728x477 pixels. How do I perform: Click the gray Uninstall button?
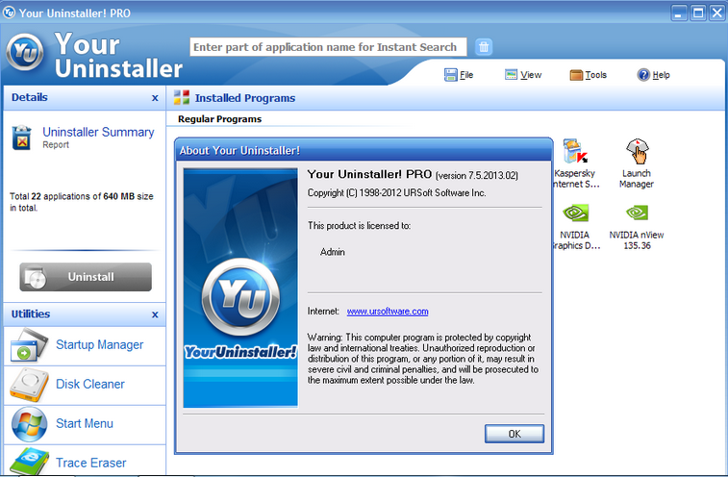click(x=86, y=277)
